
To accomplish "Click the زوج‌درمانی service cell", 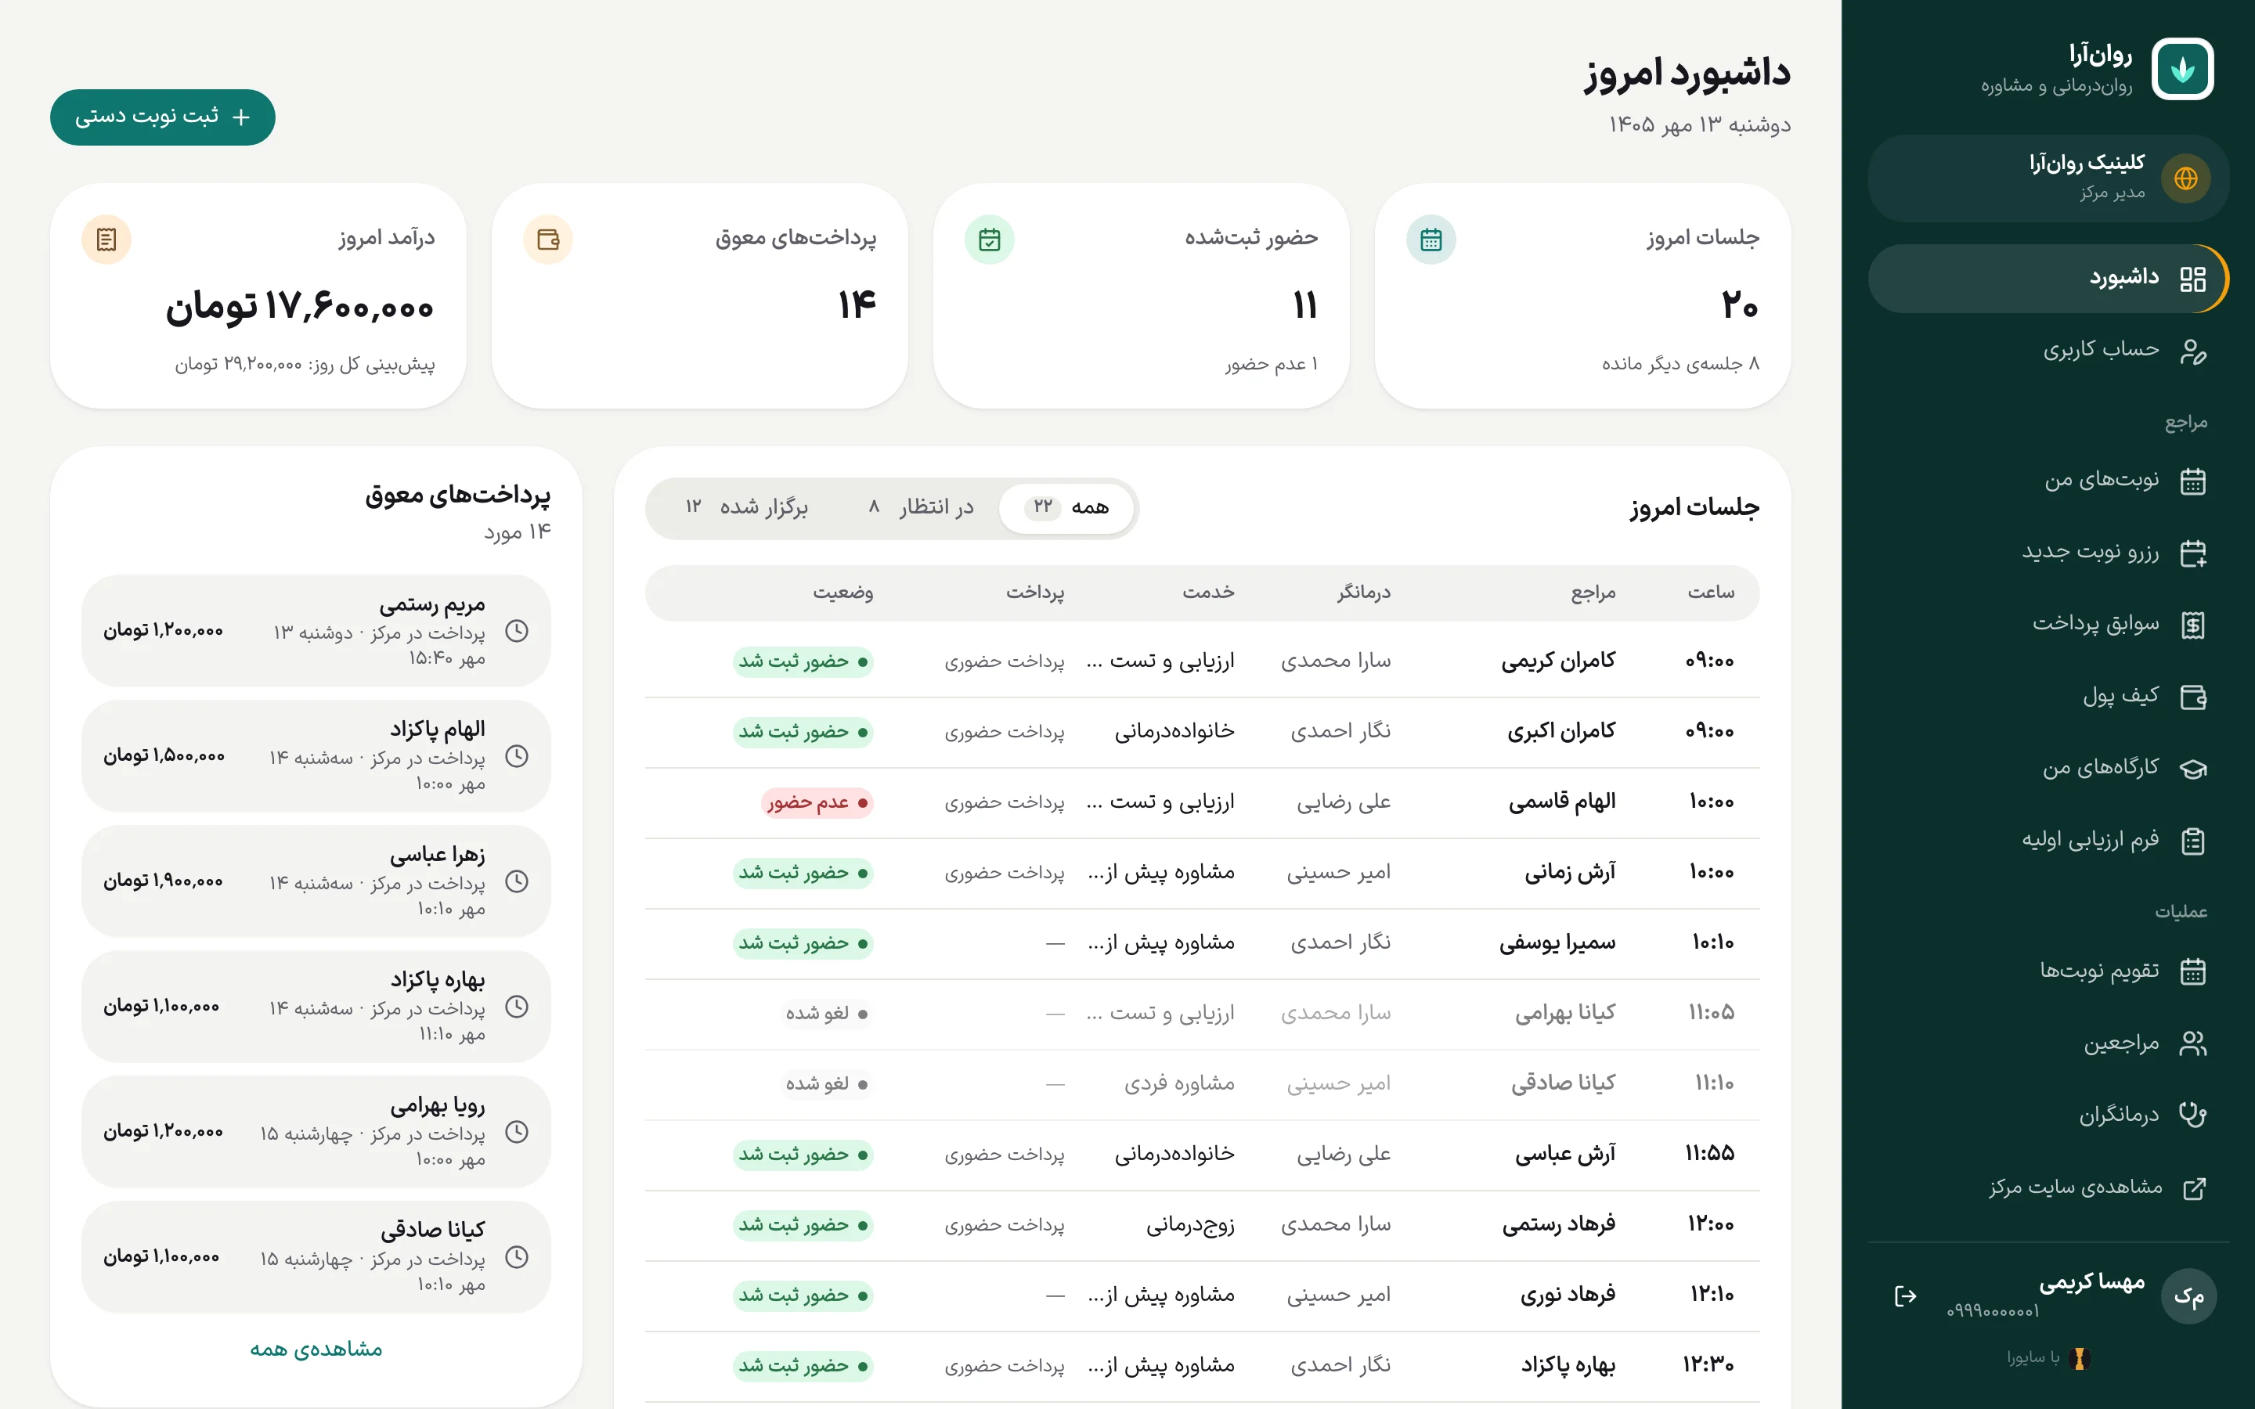I will point(1190,1224).
